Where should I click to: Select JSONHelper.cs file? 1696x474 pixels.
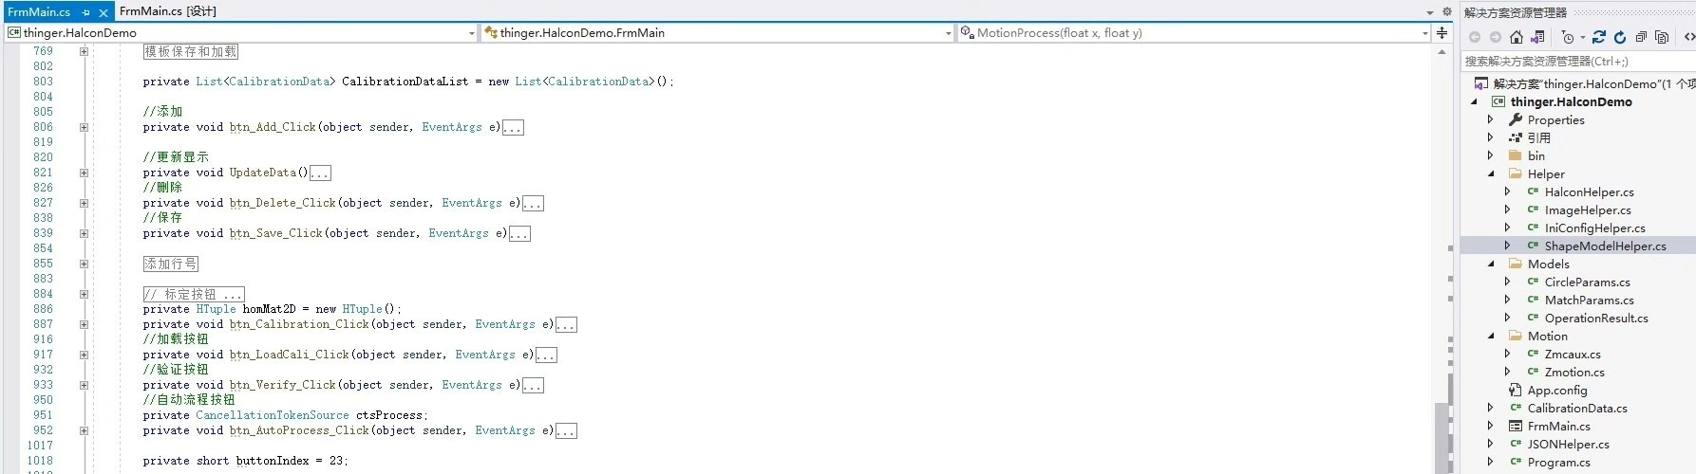[x=1568, y=444]
